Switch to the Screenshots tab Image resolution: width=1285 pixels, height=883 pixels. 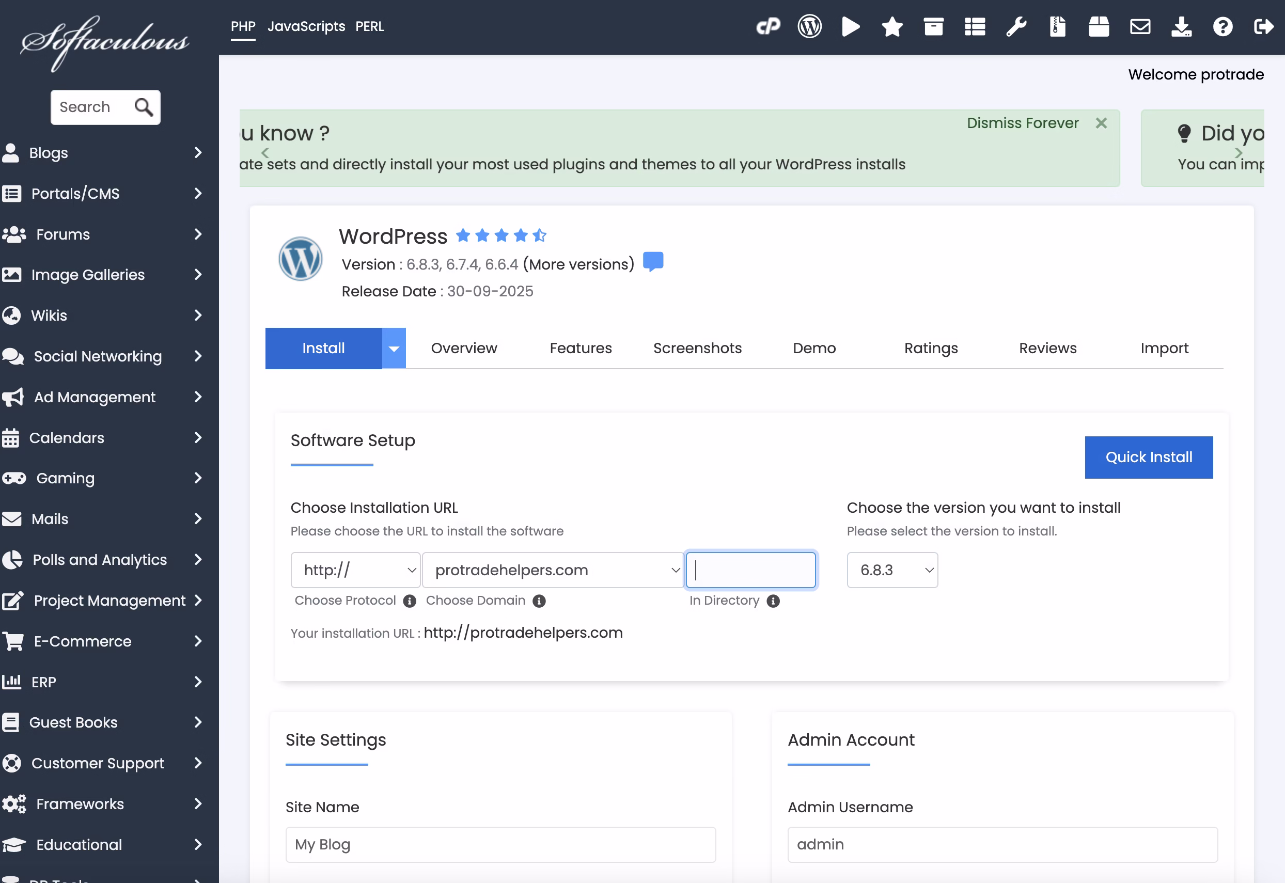pyautogui.click(x=697, y=349)
